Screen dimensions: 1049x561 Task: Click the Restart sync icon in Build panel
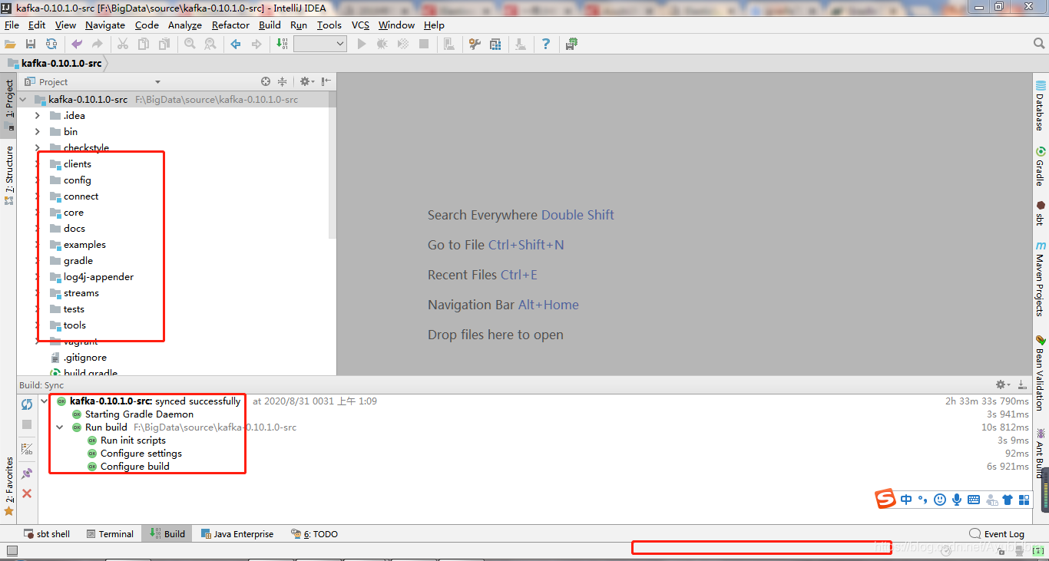[x=27, y=404]
